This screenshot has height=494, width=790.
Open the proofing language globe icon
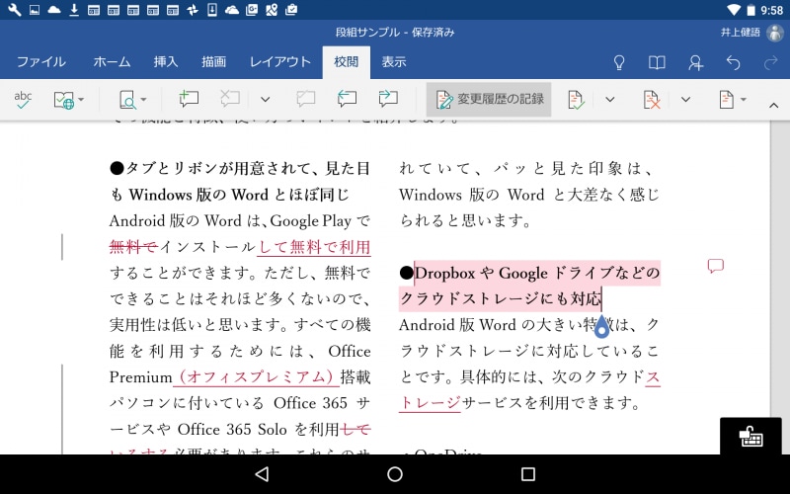68,100
